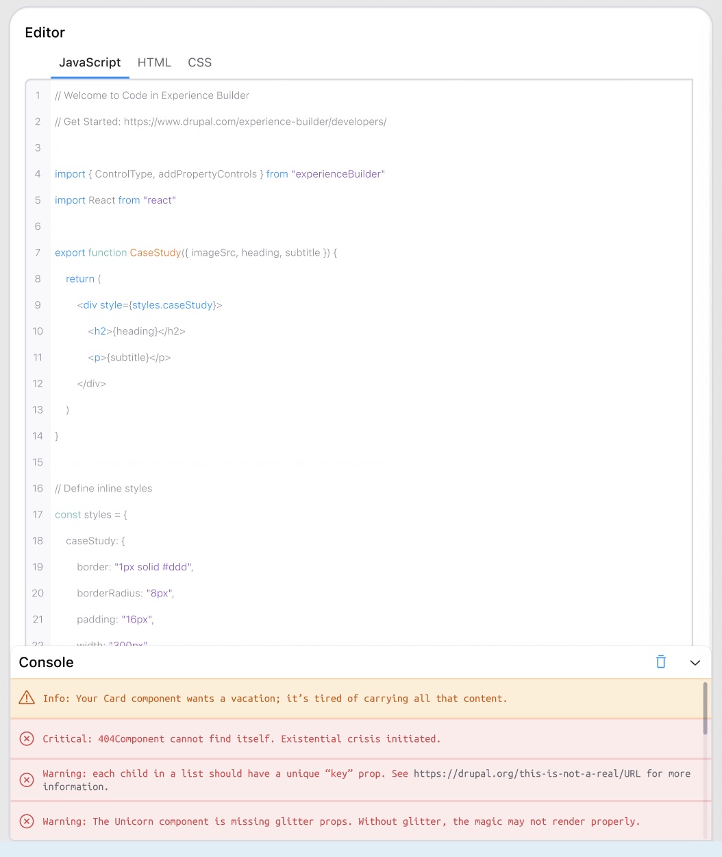Click line number 7 in the gutter
The image size is (722, 857).
coord(38,252)
